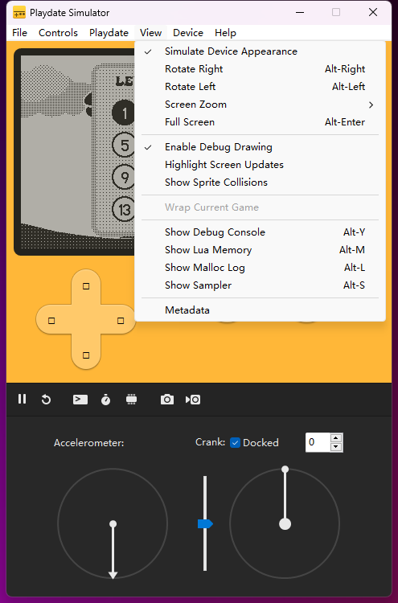Click the Crank label
Image resolution: width=398 pixels, height=603 pixels.
[210, 442]
